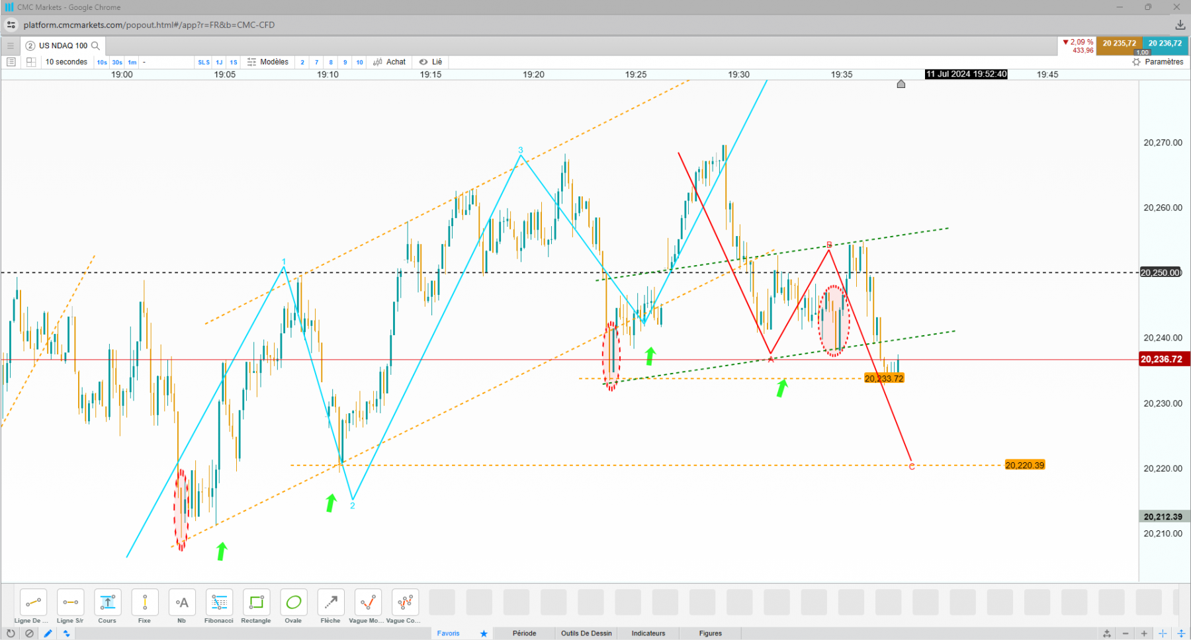Toggle the Lié linked chart option
This screenshot has height=640, width=1191.
tap(431, 62)
